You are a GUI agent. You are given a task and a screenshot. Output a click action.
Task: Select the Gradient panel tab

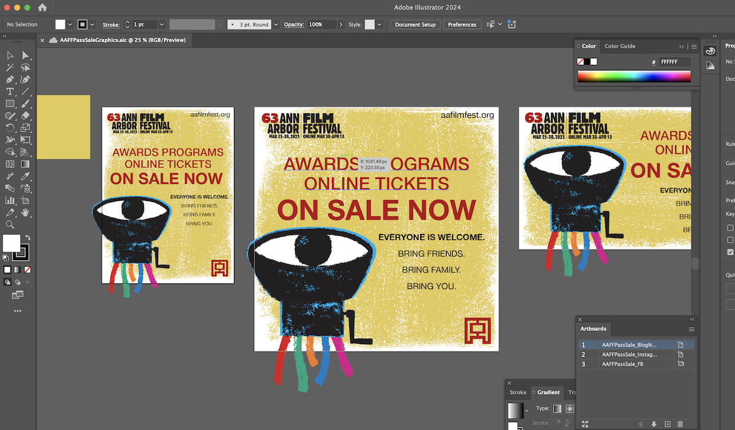[546, 392]
